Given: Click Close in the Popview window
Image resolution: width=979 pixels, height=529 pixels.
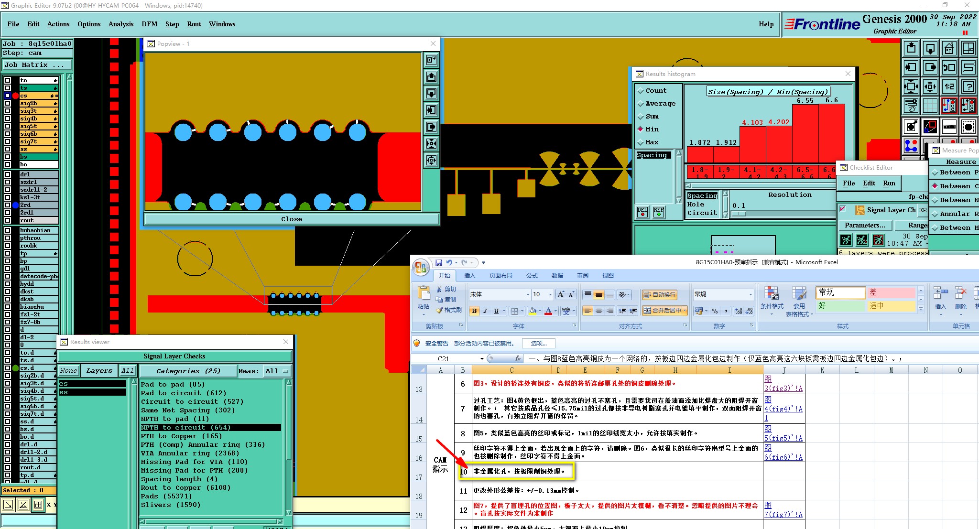Looking at the screenshot, I should pos(291,219).
